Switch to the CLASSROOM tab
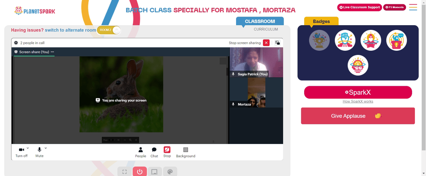Screen dimensions: 426x176 [260, 21]
